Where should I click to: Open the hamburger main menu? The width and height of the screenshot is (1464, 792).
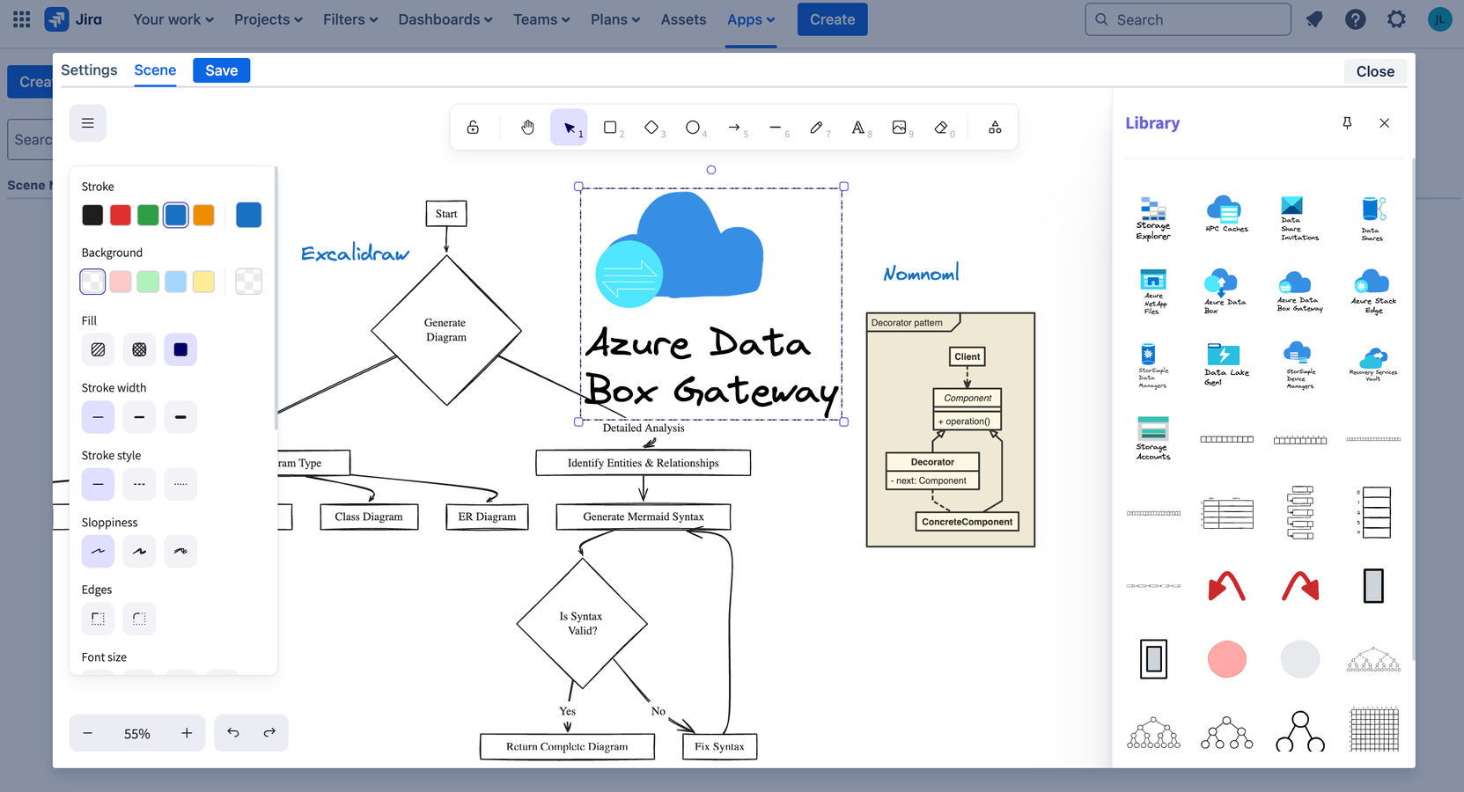[88, 123]
